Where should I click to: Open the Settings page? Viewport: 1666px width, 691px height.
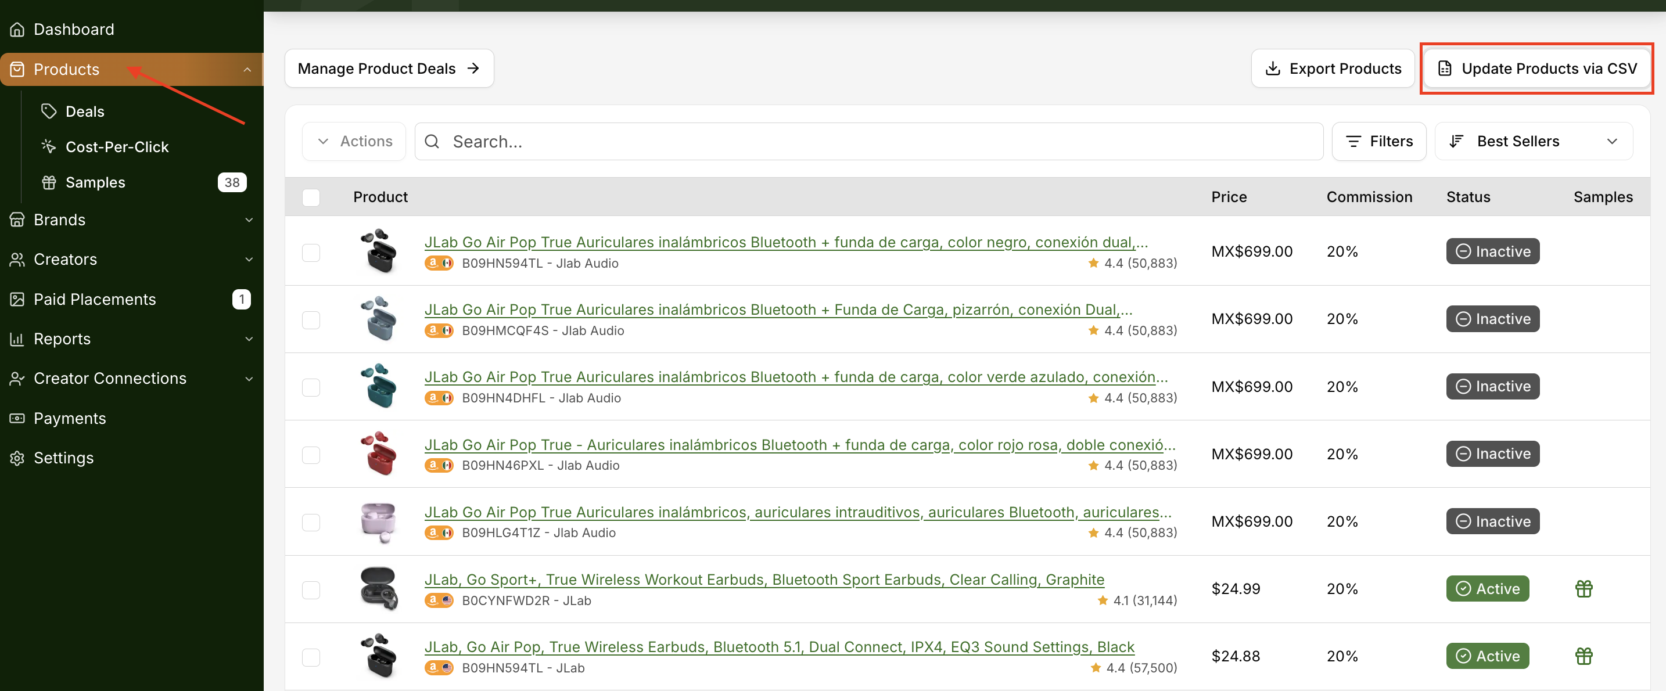click(63, 458)
